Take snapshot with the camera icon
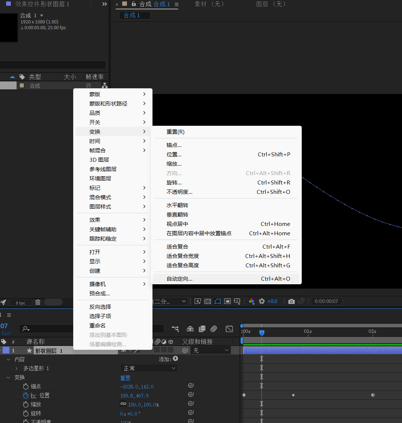Image resolution: width=402 pixels, height=423 pixels. click(291, 301)
